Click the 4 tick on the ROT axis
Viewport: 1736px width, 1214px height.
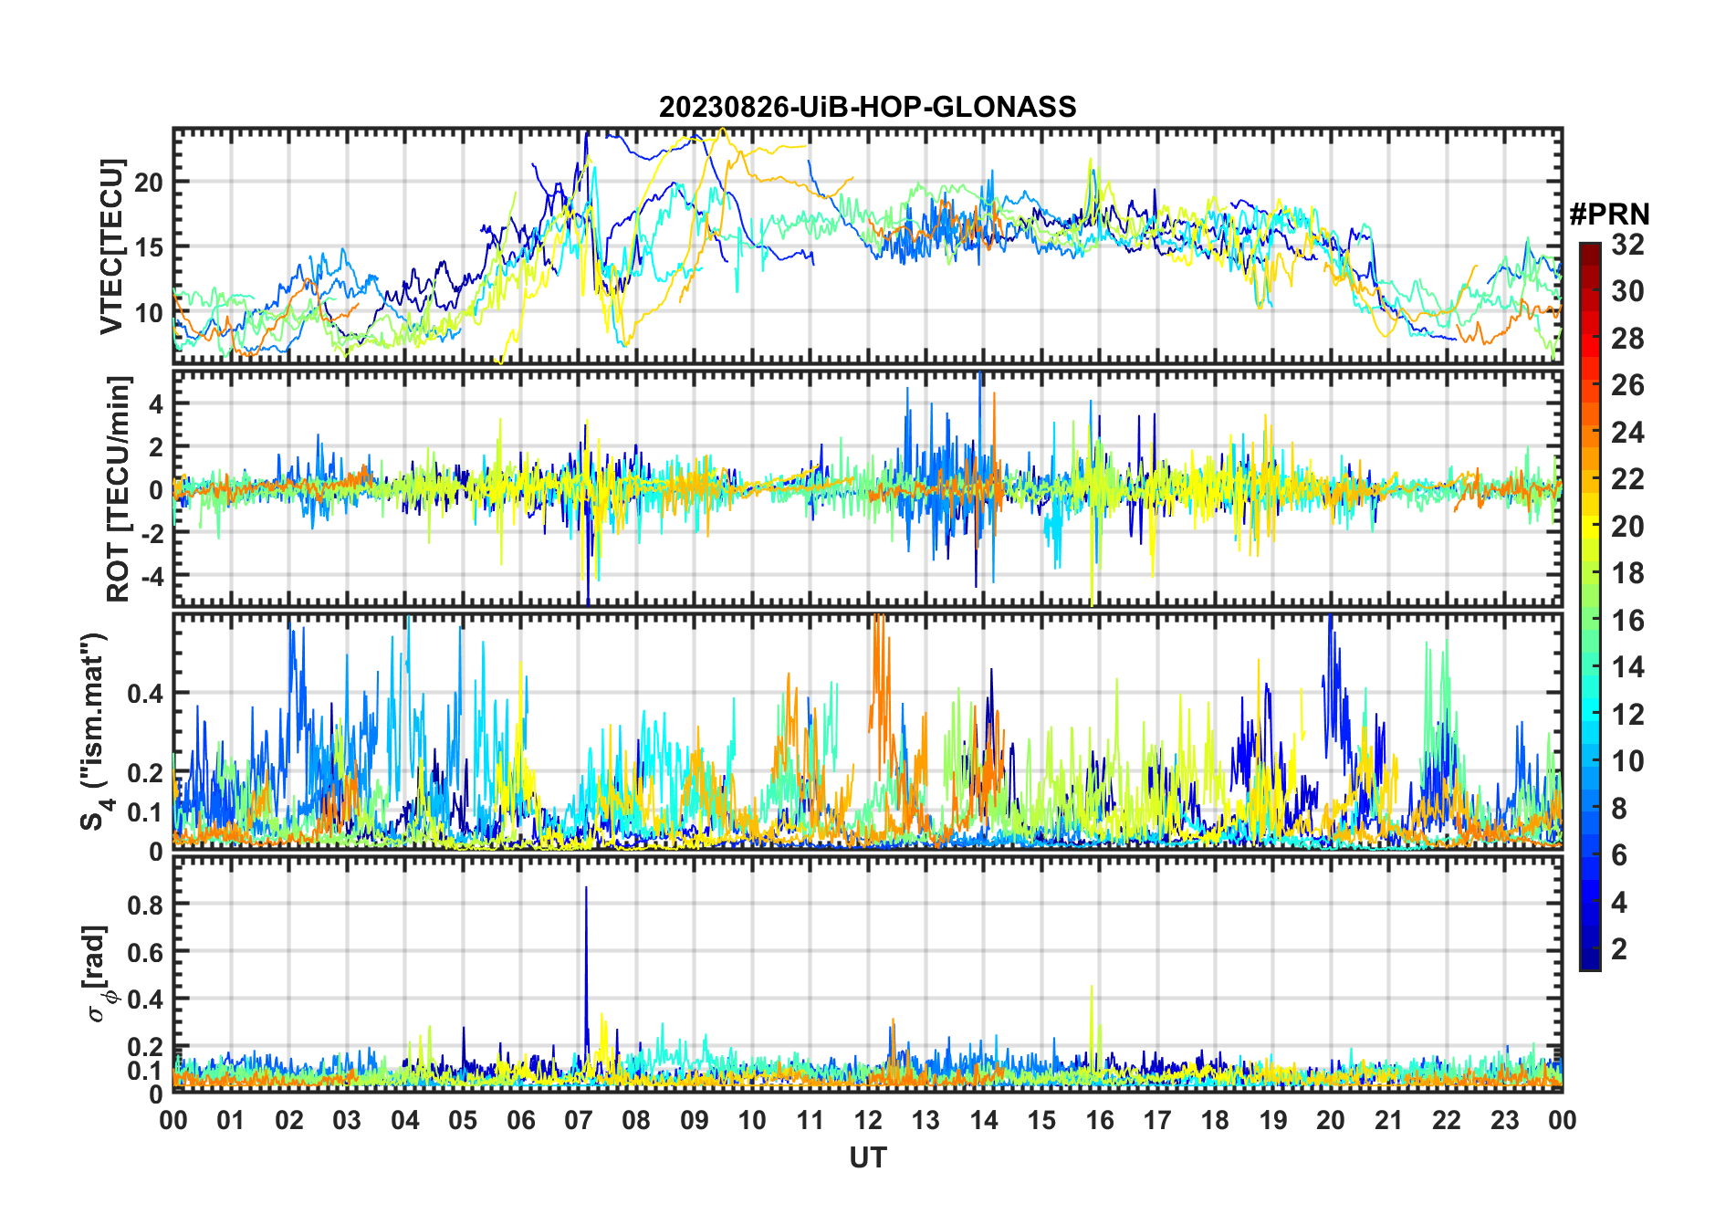tap(156, 403)
